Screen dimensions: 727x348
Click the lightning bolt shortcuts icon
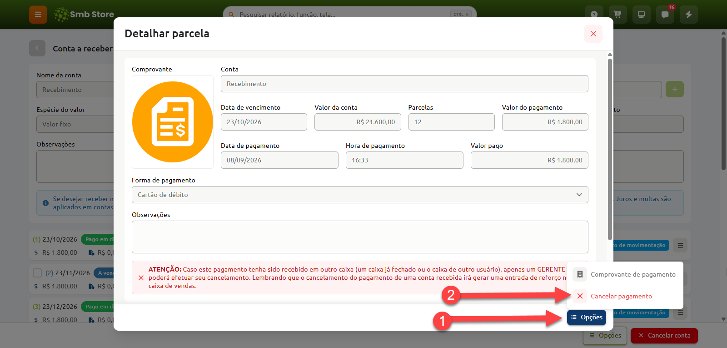688,15
